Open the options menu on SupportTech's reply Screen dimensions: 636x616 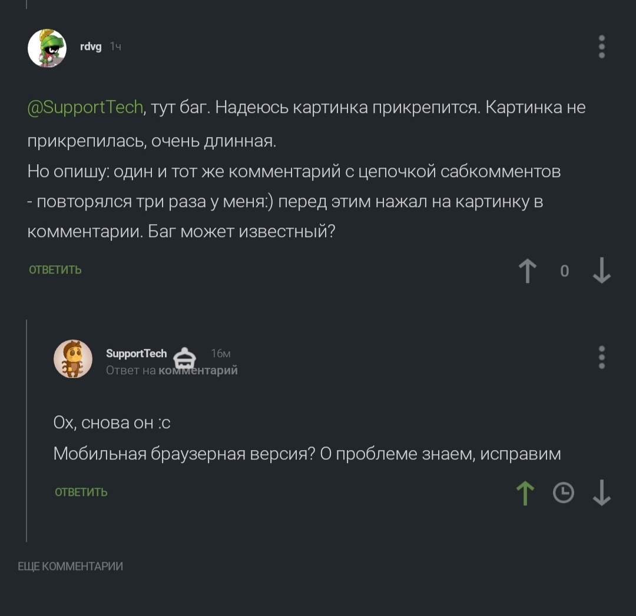[601, 357]
